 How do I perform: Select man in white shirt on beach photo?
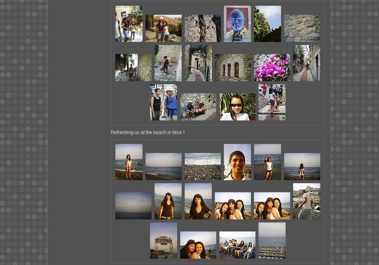point(306,201)
